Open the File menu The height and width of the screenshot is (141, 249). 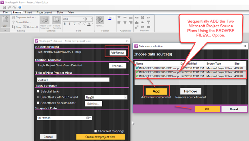point(5,12)
